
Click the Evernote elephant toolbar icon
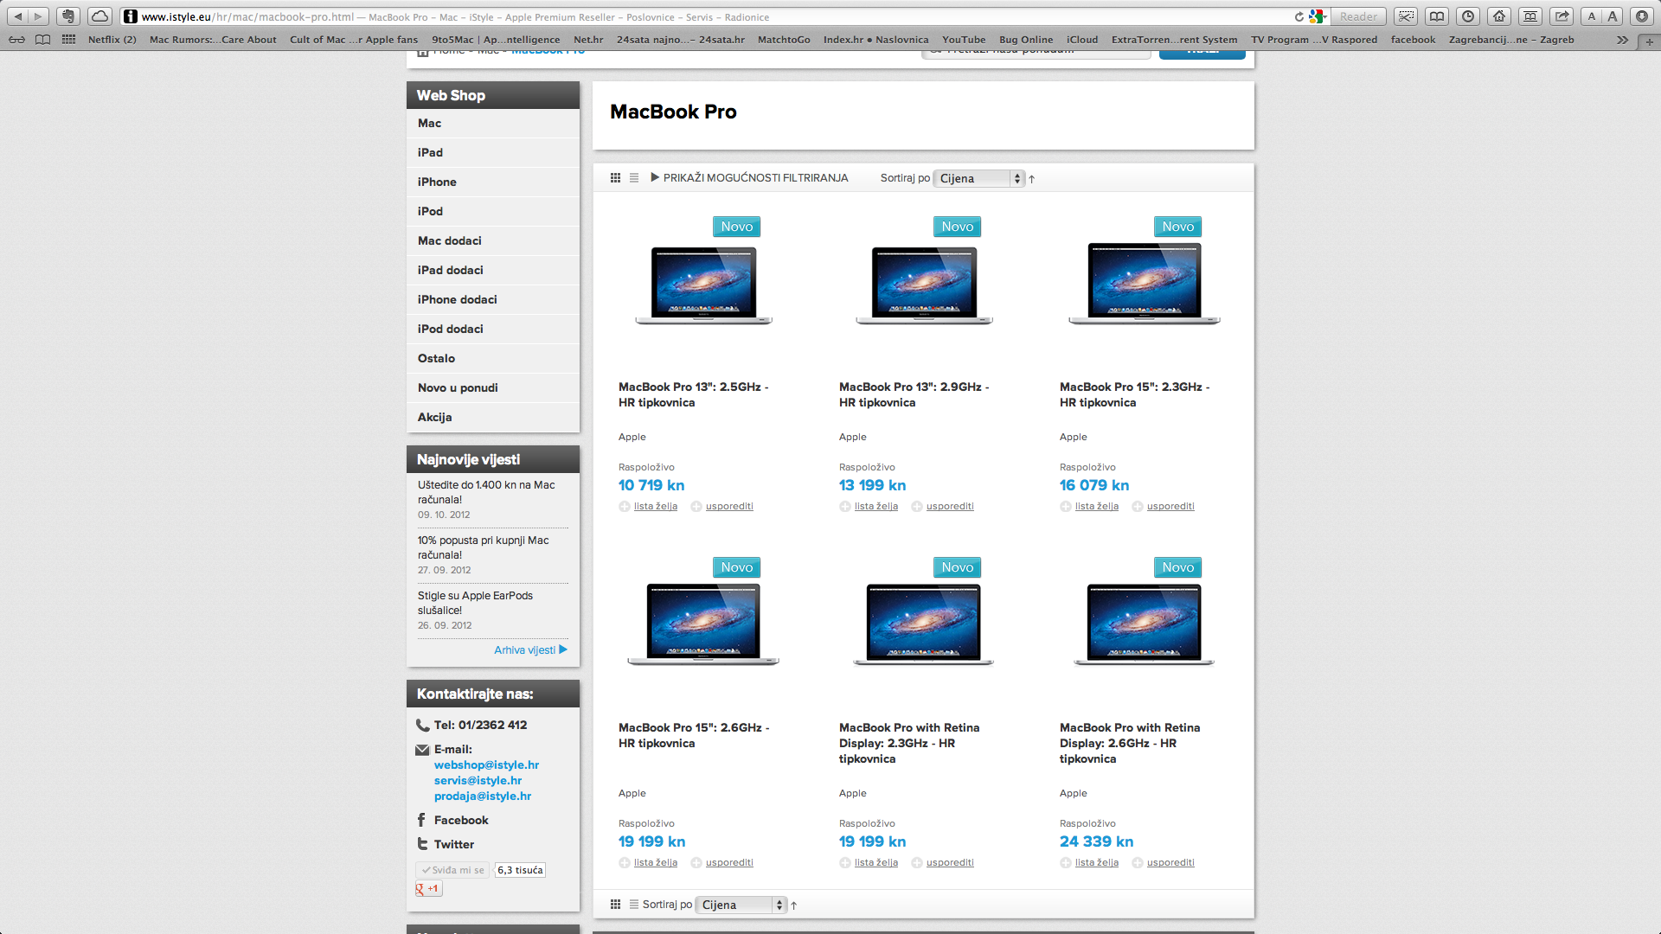coord(69,16)
